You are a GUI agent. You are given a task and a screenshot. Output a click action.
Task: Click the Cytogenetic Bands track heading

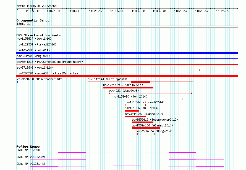(33, 20)
